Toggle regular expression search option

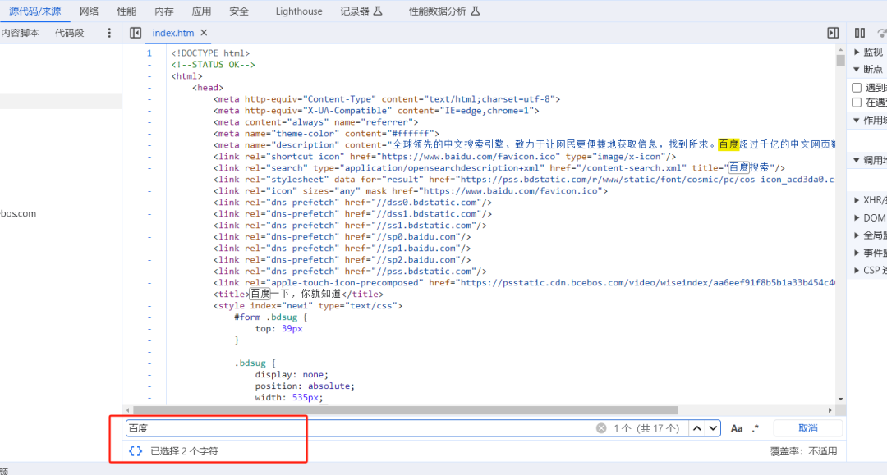click(x=756, y=428)
